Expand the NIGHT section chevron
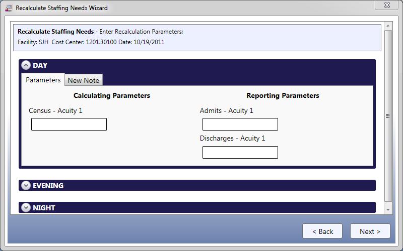The width and height of the screenshot is (403, 251). click(26, 207)
